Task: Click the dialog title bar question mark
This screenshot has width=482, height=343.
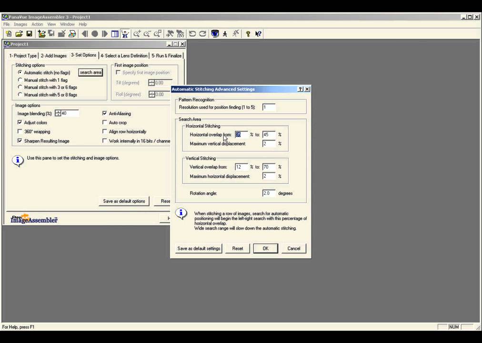Action: click(x=301, y=89)
